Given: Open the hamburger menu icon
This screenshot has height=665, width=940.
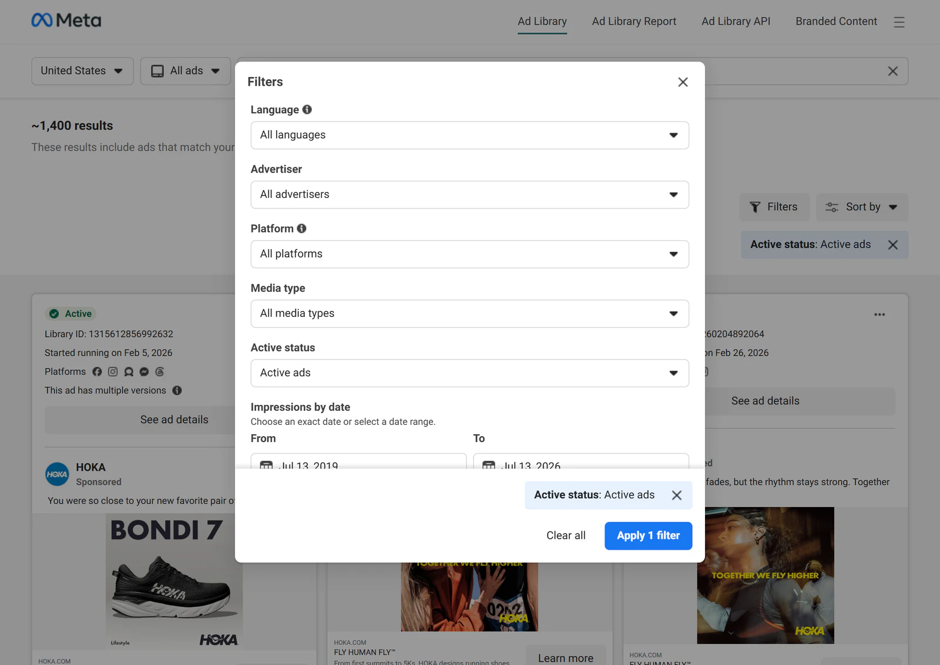Looking at the screenshot, I should coord(899,22).
